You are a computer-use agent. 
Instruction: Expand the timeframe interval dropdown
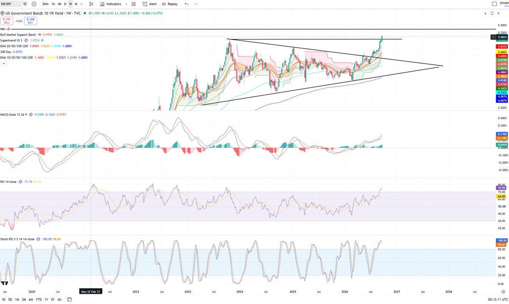click(81, 4)
